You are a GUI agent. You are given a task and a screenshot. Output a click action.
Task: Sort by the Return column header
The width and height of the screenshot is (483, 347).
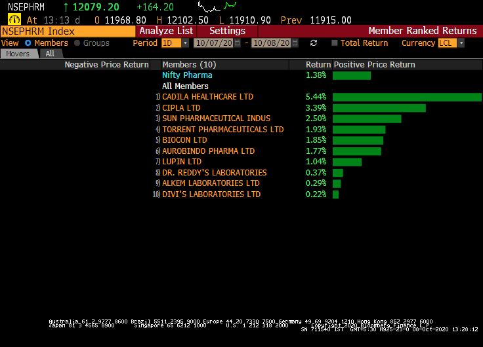[x=318, y=65]
